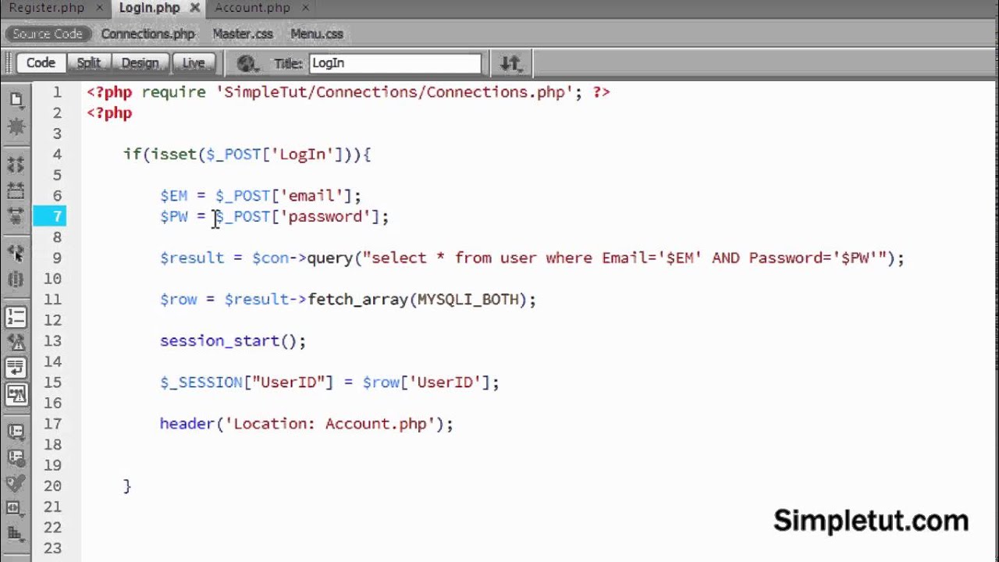The height and width of the screenshot is (562, 999).
Task: Click the Balance Braces icon
Action: click(x=16, y=279)
